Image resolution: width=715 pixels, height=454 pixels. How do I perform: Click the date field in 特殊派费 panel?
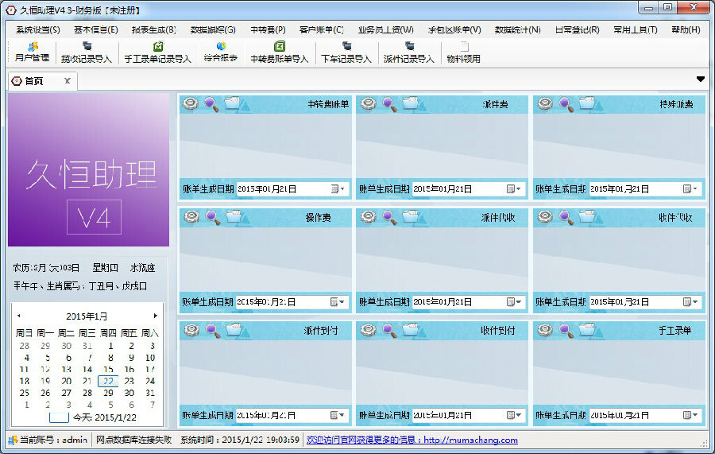tap(633, 189)
